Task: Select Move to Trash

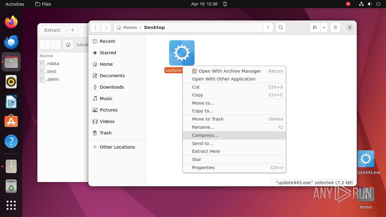Action: click(234, 119)
